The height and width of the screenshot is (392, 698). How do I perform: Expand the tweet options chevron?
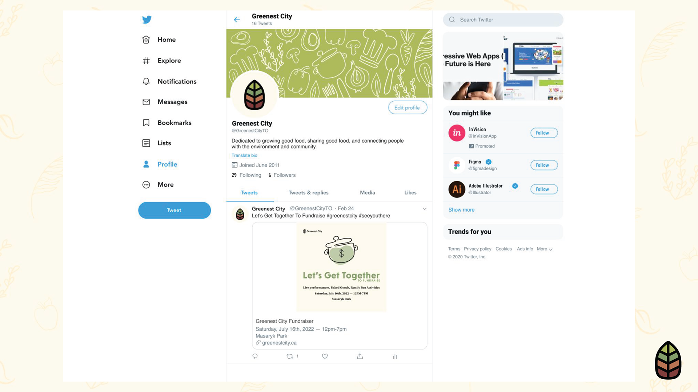click(x=425, y=209)
